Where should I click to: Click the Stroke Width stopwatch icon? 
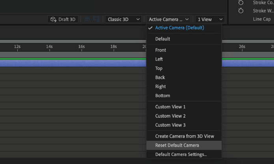click(241, 11)
